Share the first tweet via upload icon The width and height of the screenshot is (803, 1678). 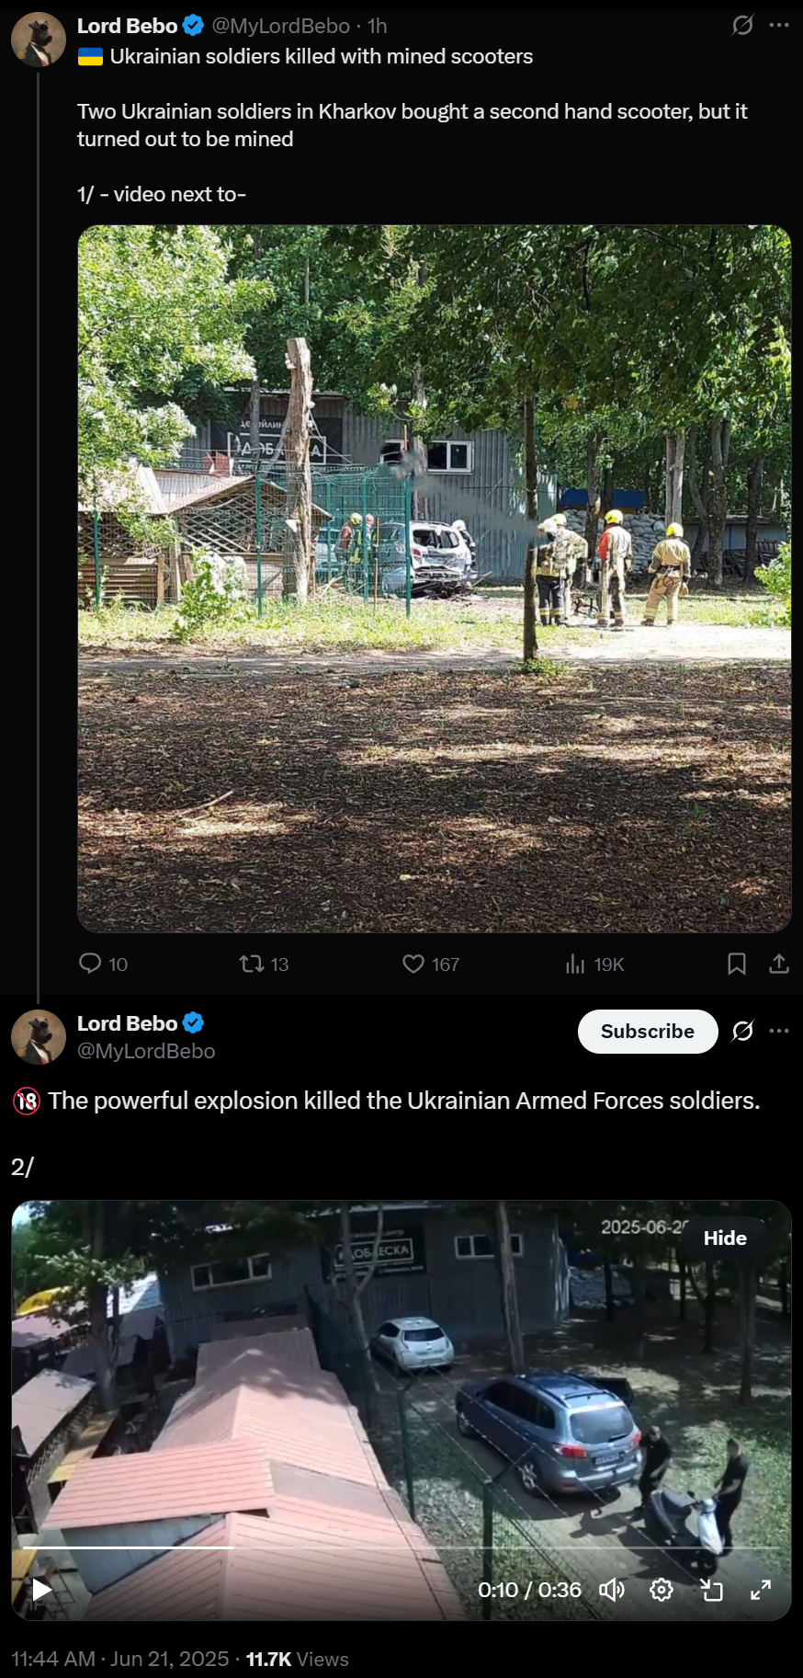(779, 964)
